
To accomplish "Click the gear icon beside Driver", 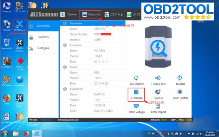I will point(65,67).
